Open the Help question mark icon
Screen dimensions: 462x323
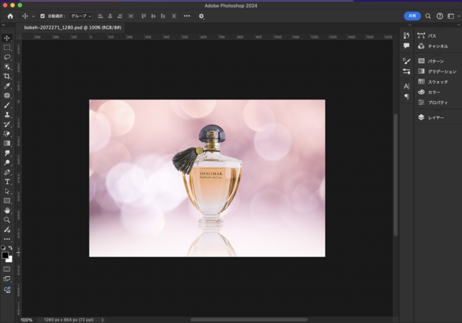[x=440, y=16]
